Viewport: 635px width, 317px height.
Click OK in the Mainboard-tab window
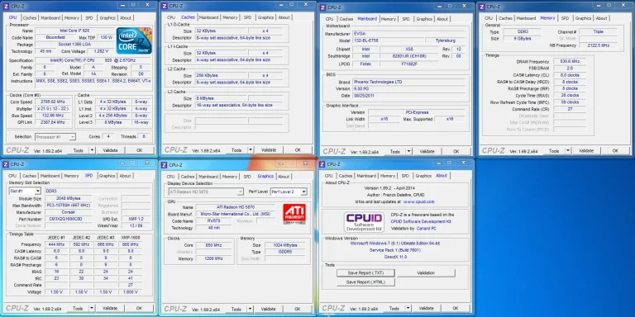[x=456, y=152]
